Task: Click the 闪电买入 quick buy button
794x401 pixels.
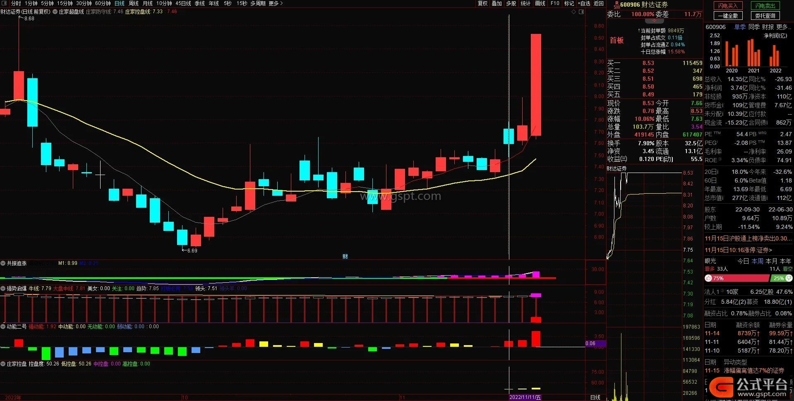Action: click(x=728, y=6)
